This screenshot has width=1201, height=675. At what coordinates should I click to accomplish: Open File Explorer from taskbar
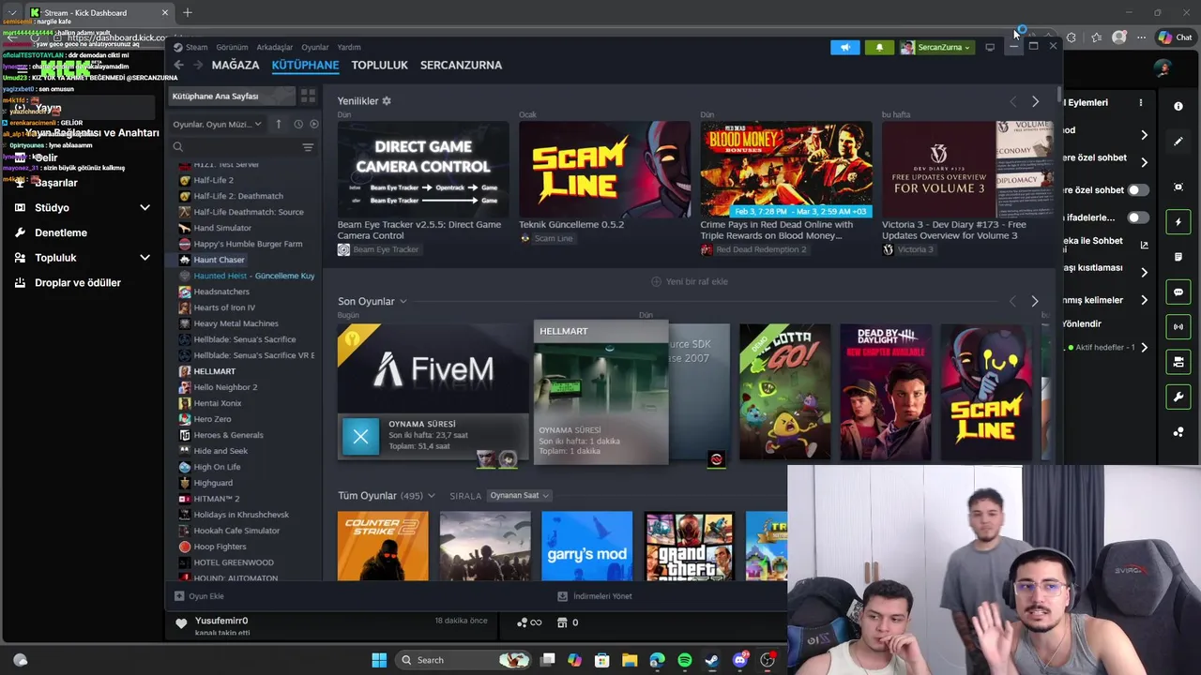630,660
